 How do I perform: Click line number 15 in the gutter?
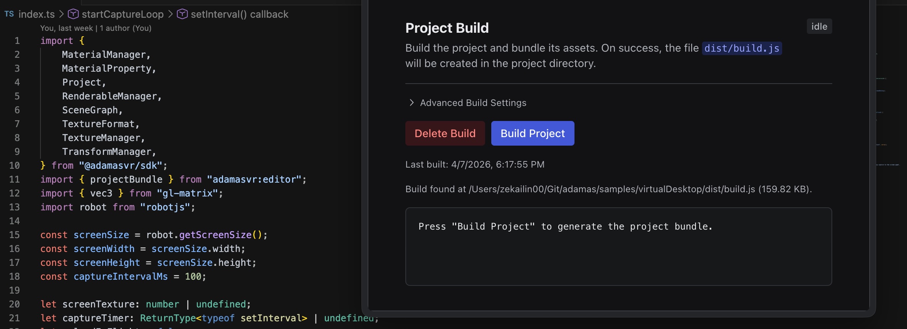(x=15, y=235)
